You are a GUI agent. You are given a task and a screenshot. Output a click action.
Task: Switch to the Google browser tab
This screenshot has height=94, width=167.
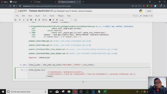21,2
